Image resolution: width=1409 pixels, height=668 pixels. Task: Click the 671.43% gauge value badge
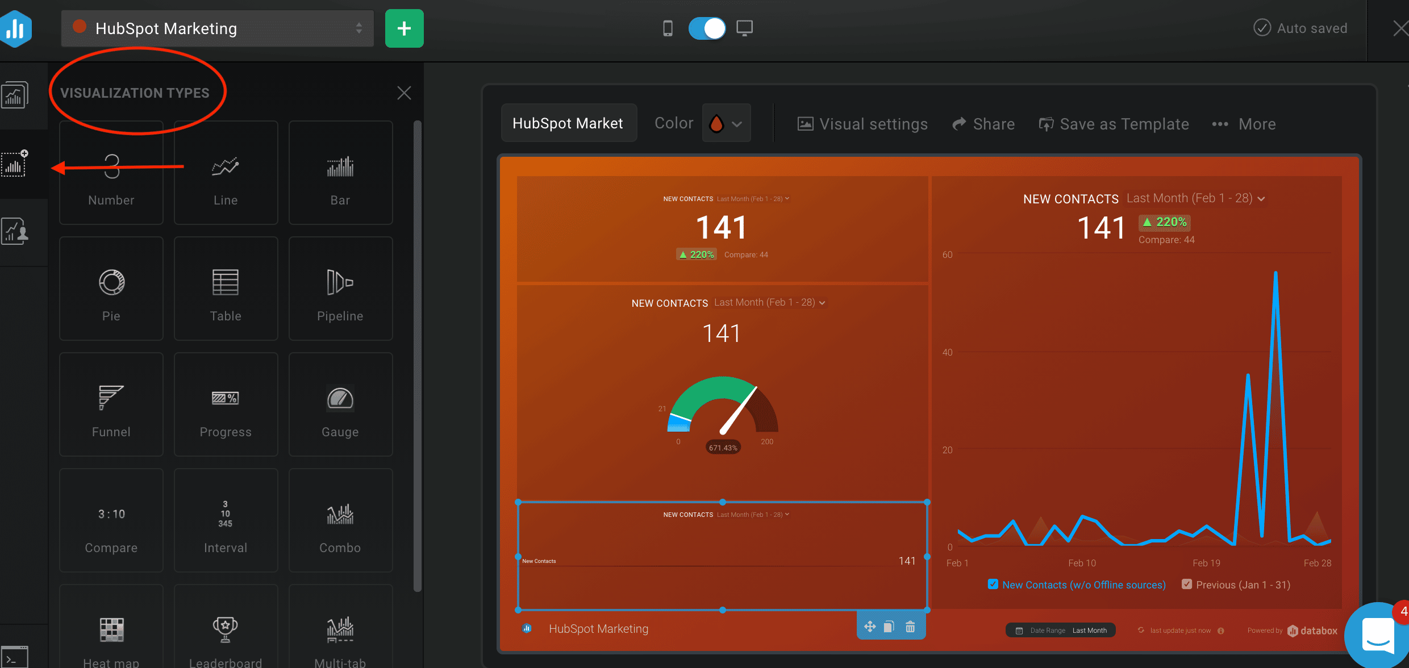(723, 448)
